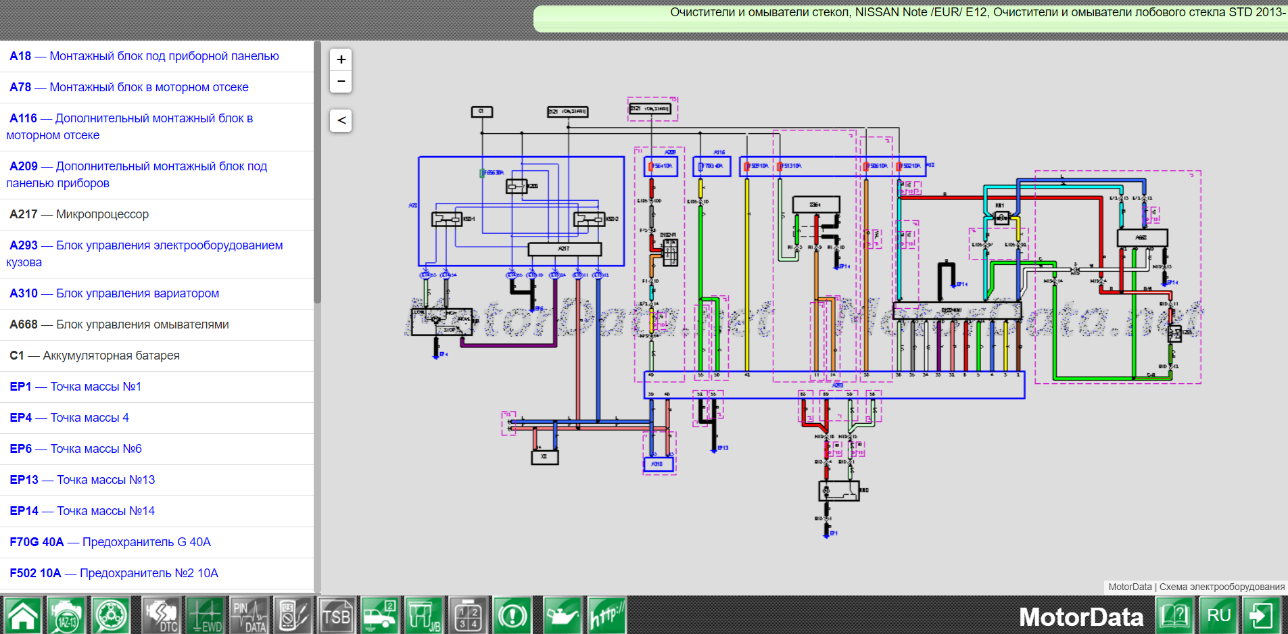Zoom out of diagram with minus button
The image size is (1288, 634).
[x=341, y=81]
